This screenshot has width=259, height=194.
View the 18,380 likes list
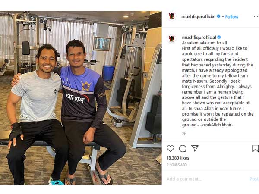(x=178, y=158)
